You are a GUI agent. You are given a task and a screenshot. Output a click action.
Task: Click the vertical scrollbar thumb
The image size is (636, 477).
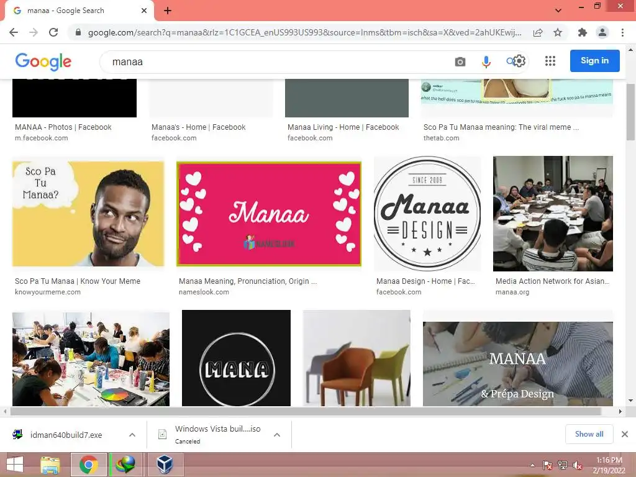coord(630,112)
